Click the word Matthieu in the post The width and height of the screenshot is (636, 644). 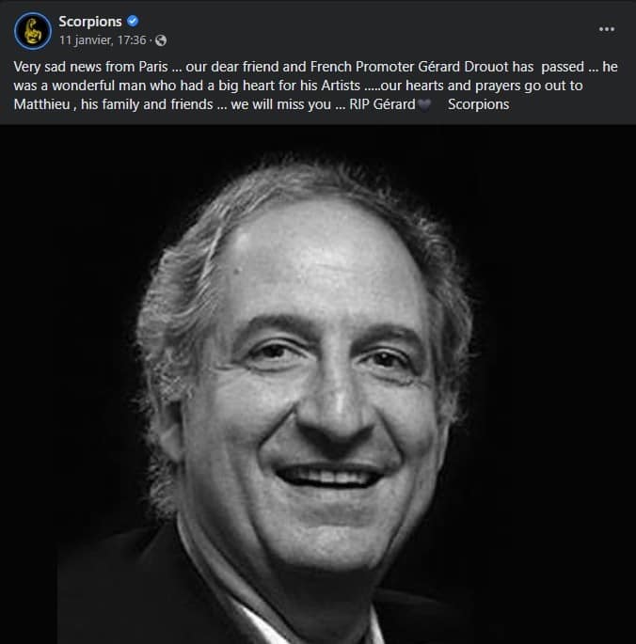pos(41,104)
